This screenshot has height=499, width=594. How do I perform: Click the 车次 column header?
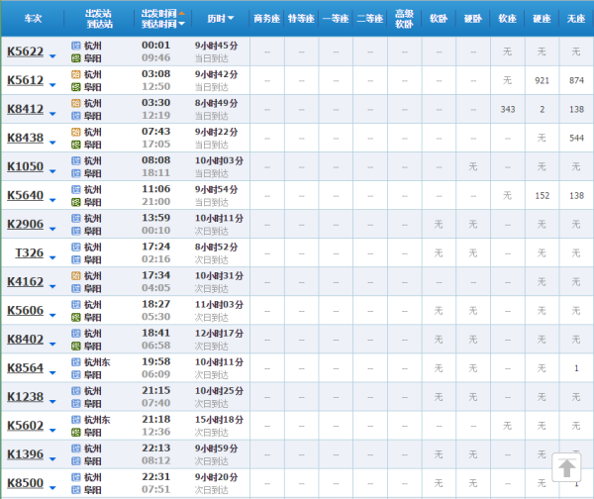(x=33, y=18)
